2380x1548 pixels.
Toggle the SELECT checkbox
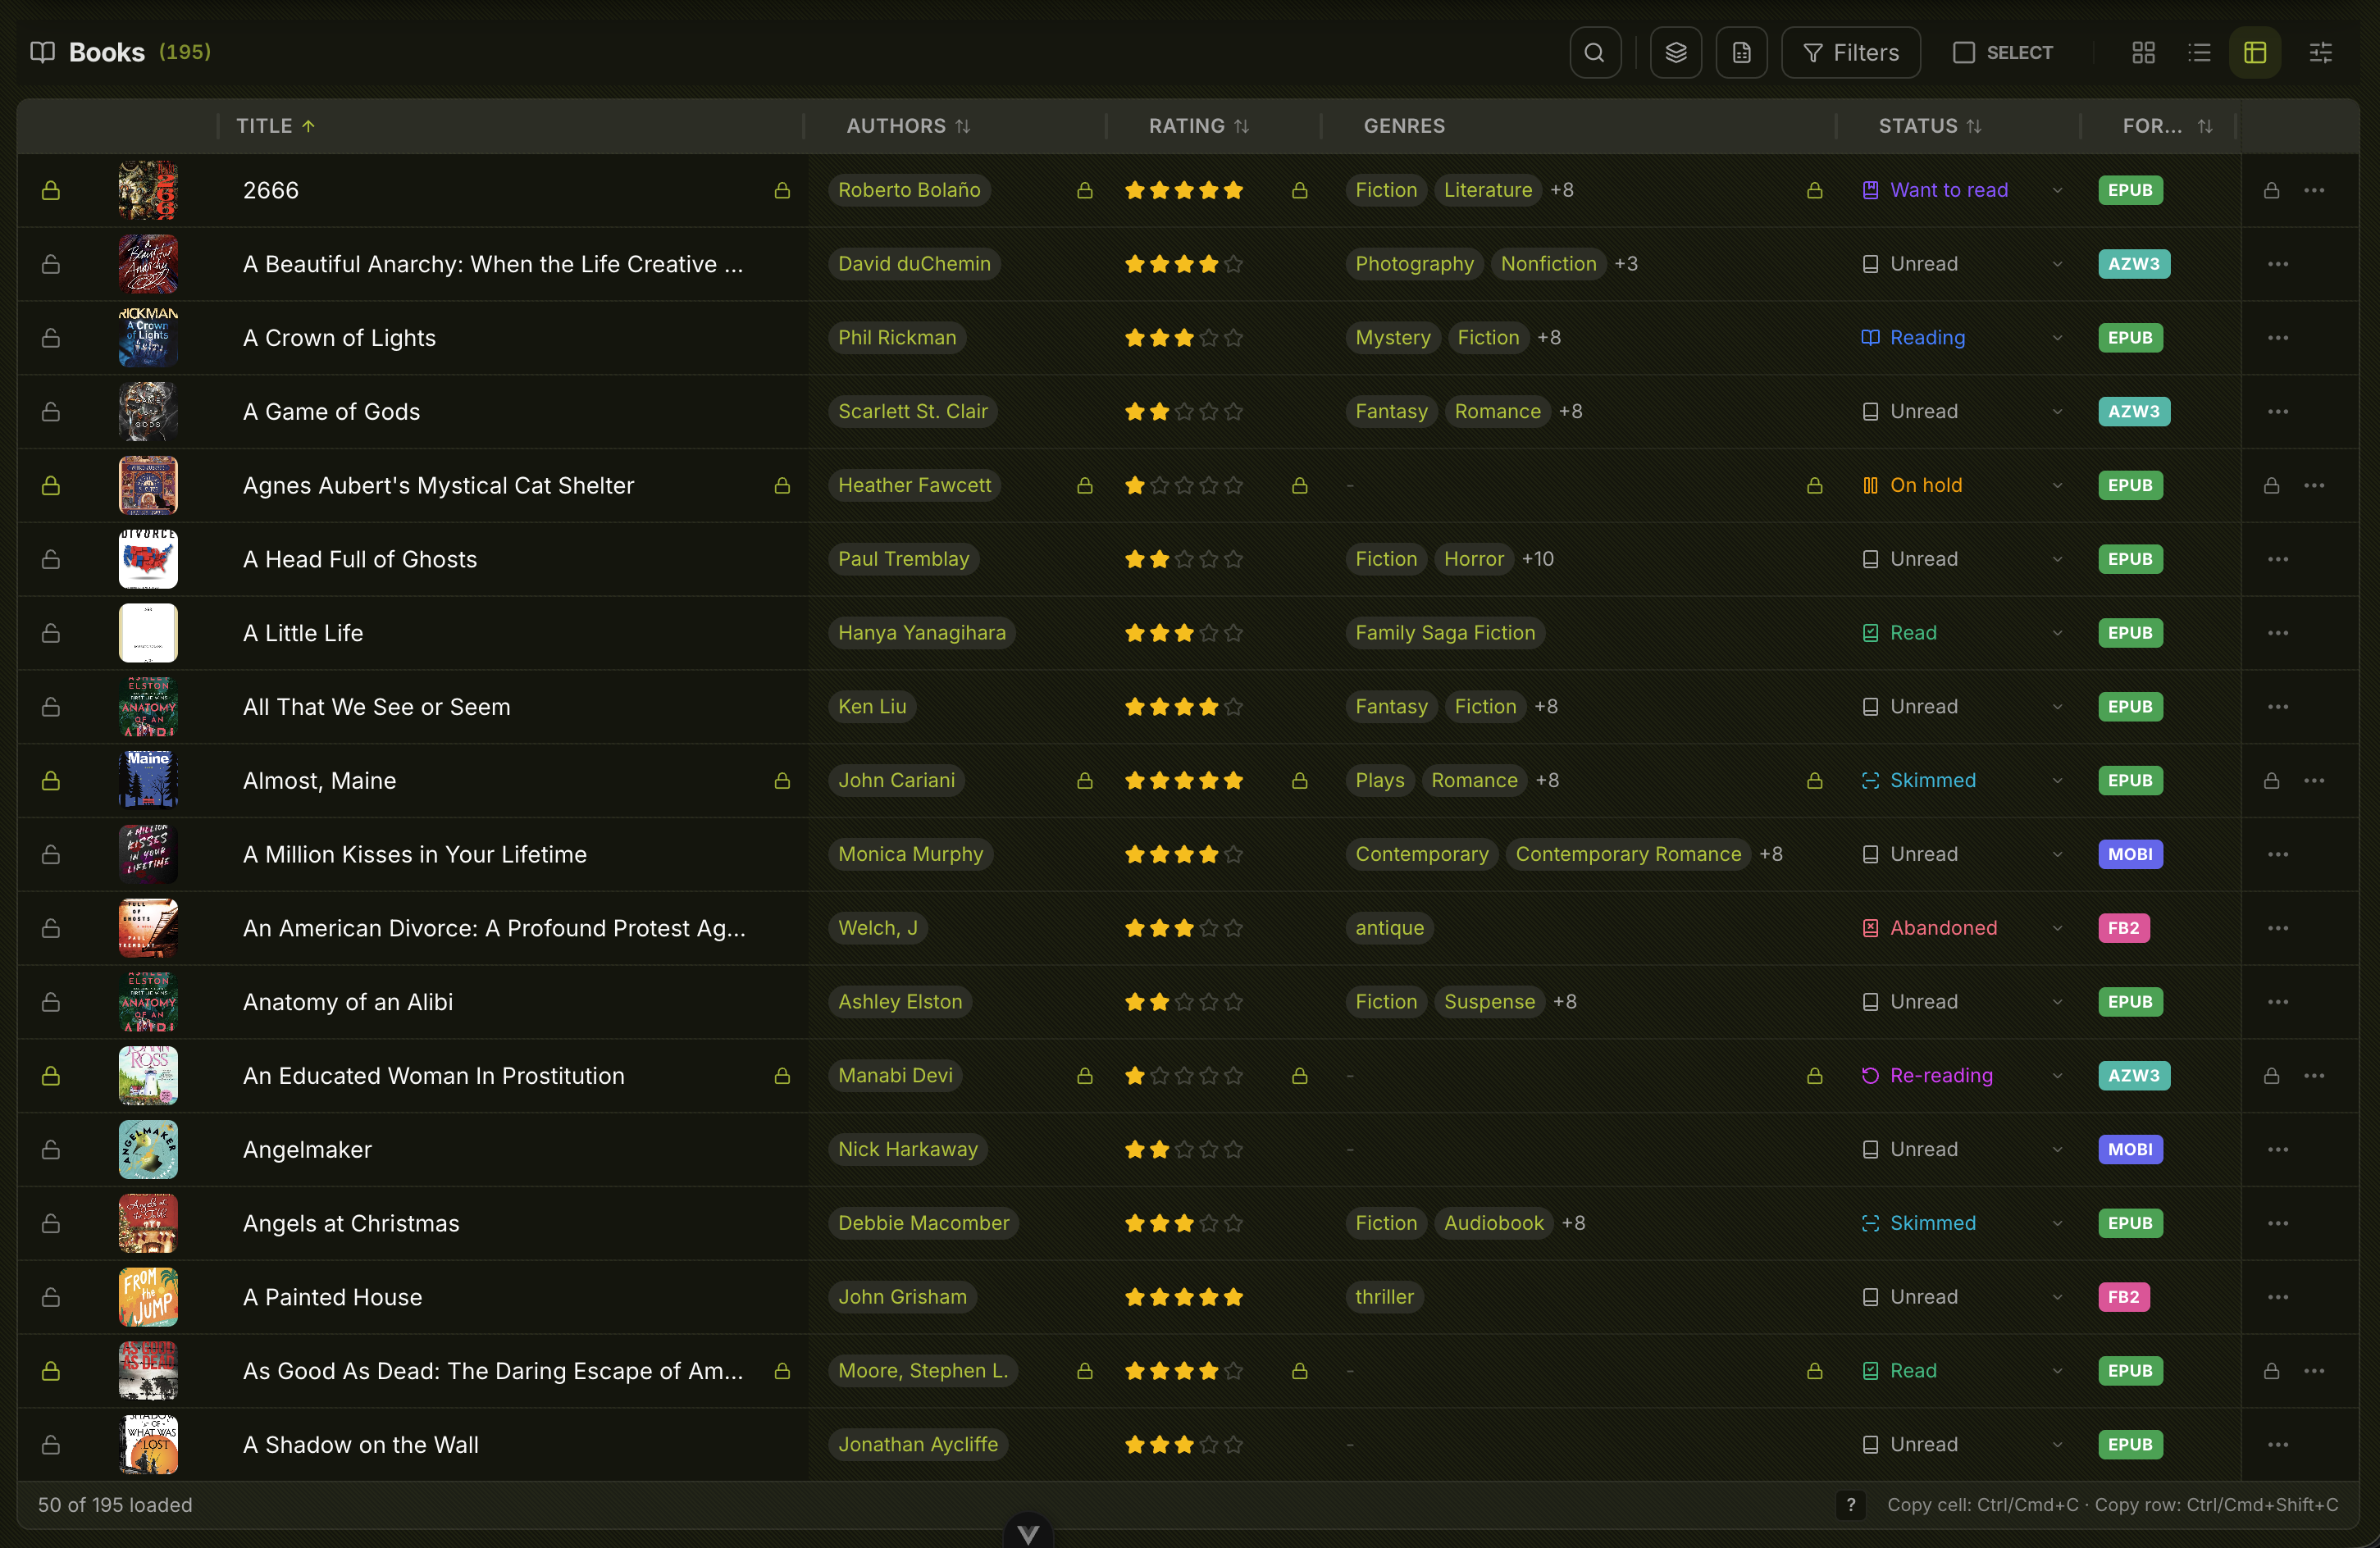click(1964, 52)
